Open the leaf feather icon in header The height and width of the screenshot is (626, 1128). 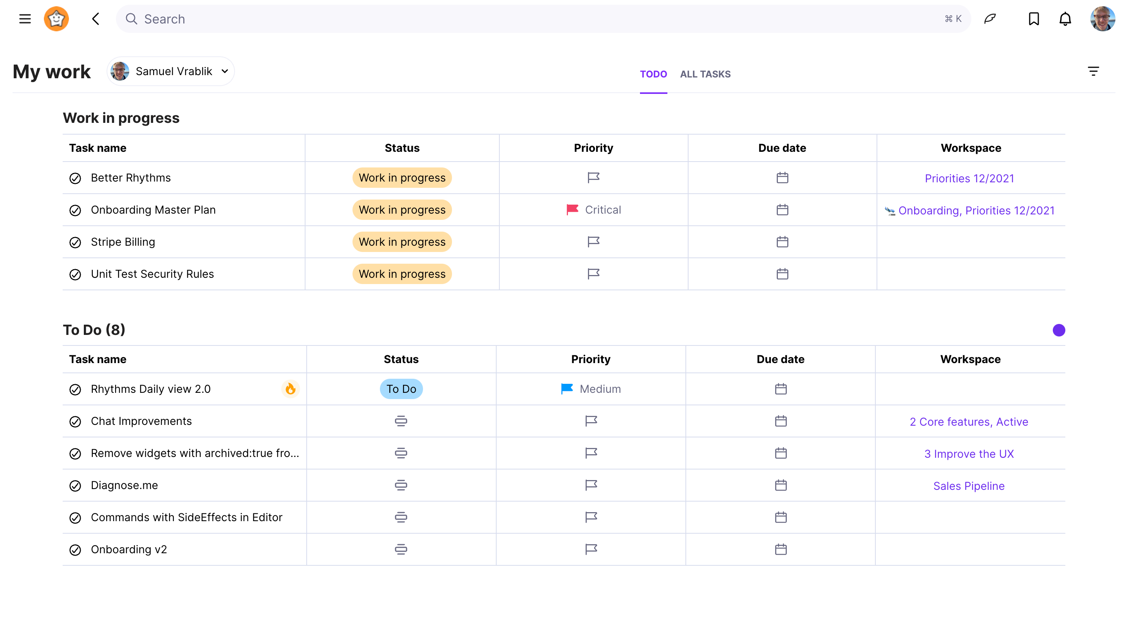990,19
